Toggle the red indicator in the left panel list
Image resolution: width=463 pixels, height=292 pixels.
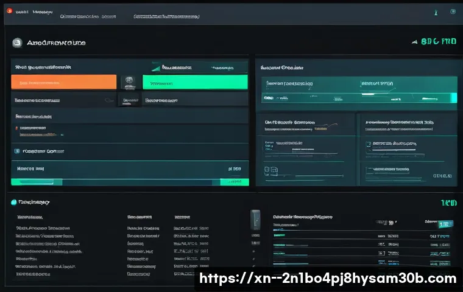(x=16, y=128)
